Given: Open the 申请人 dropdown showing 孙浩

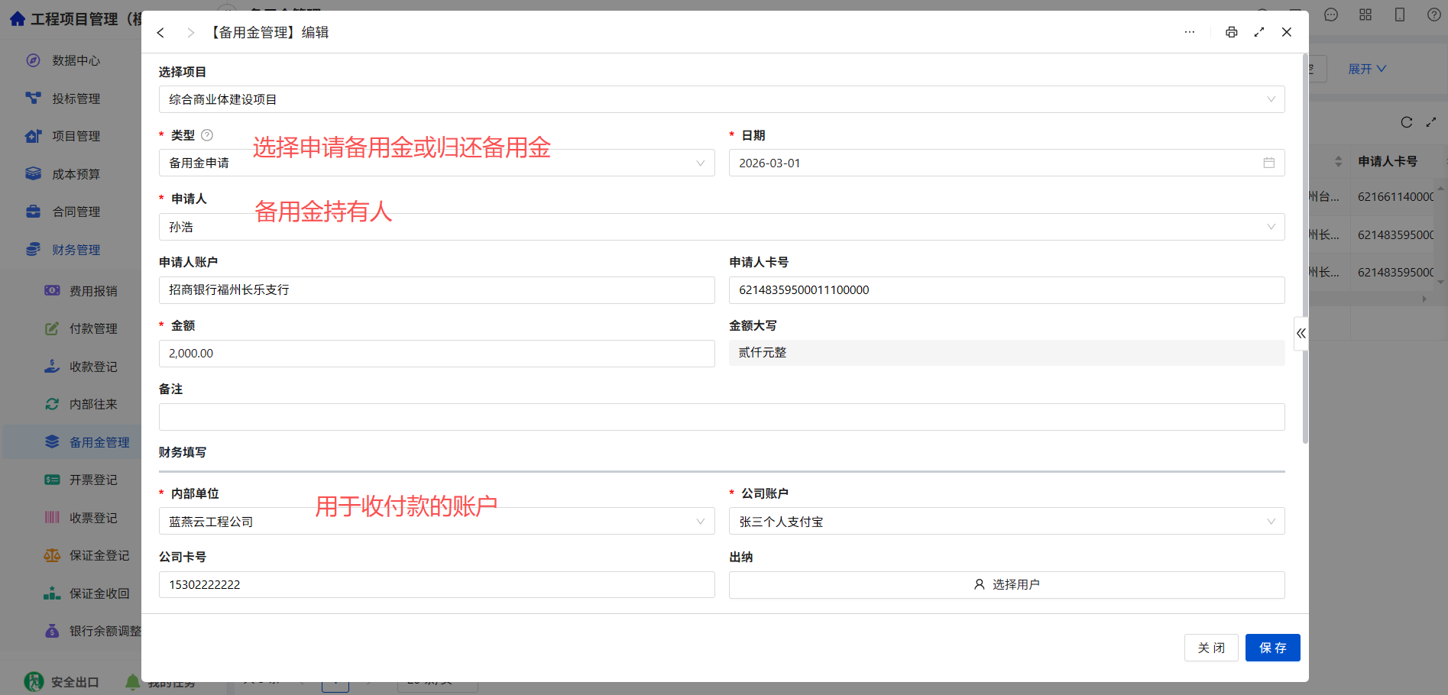Looking at the screenshot, I should pyautogui.click(x=721, y=227).
